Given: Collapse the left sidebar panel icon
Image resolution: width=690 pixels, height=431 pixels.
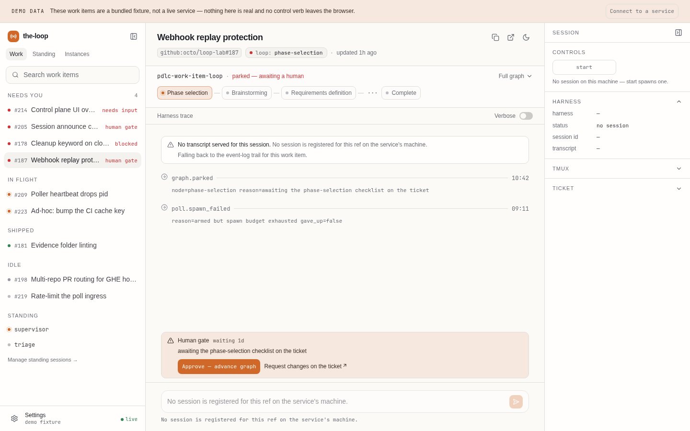Looking at the screenshot, I should point(134,36).
